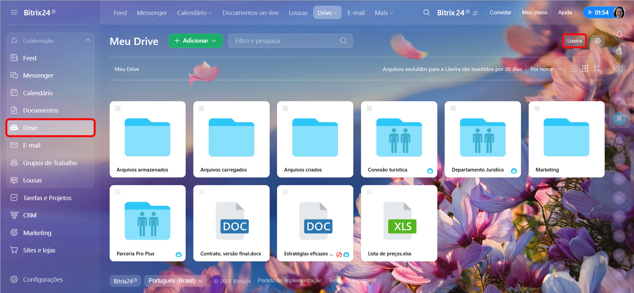634x293 pixels.
Task: Collapse the Colaboração sidebar section
Action: (x=88, y=40)
